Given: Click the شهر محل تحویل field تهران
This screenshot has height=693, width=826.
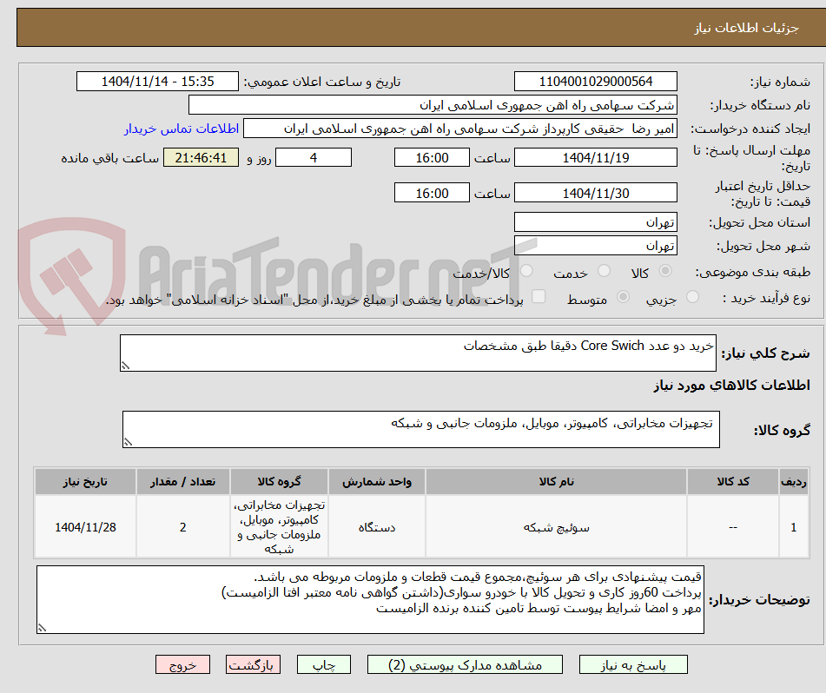Looking at the screenshot, I should coord(595,246).
